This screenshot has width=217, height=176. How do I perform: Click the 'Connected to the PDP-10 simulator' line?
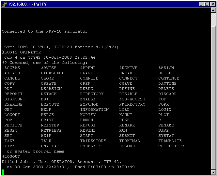click(x=45, y=31)
